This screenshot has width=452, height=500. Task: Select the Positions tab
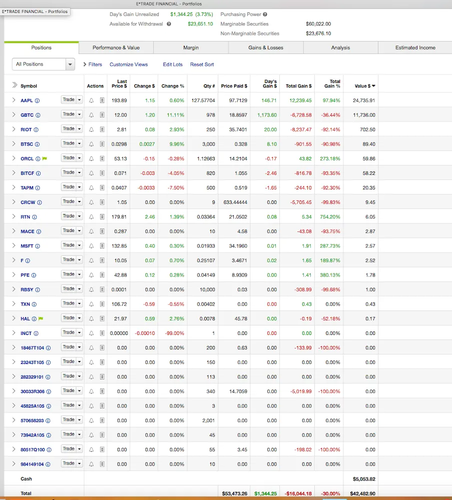tap(41, 47)
